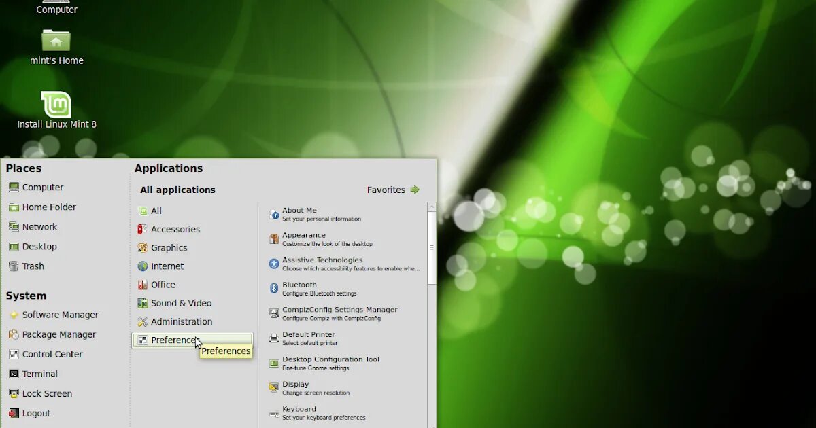The height and width of the screenshot is (428, 816).
Task: Click the Appearance icon
Action: 274,239
